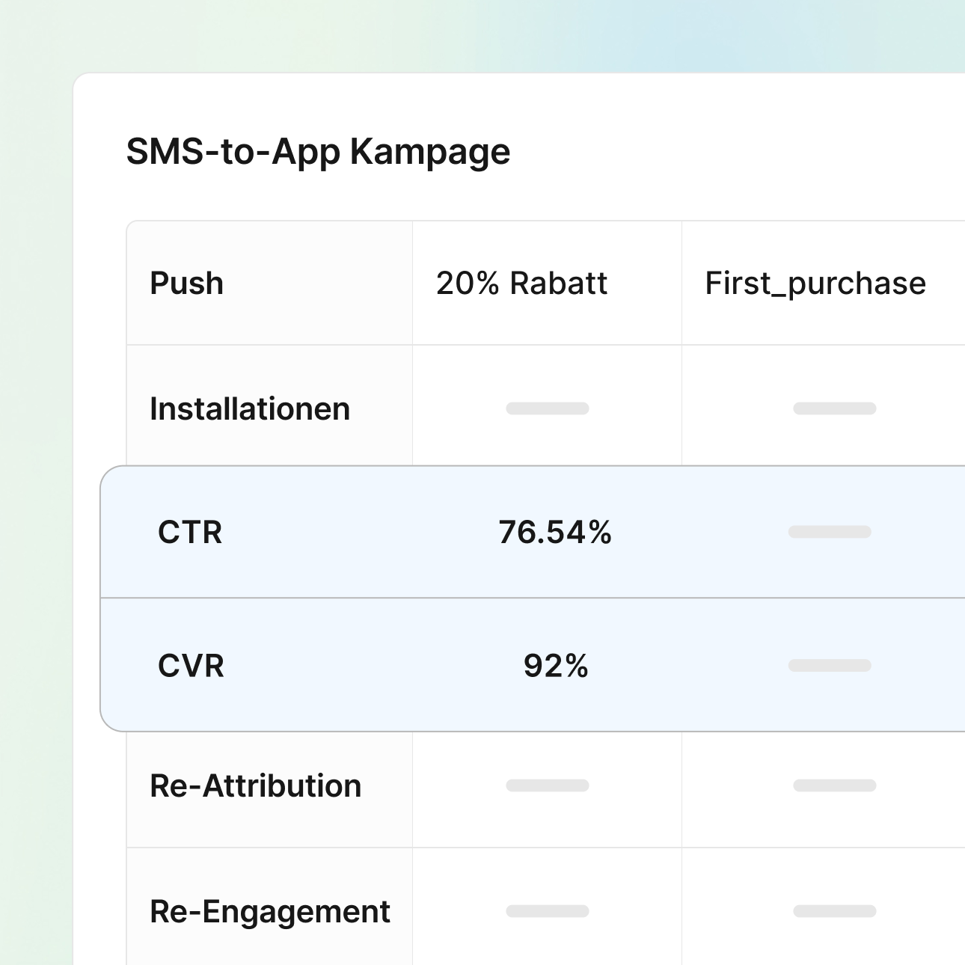Click Installationen placeholder under First_purchase

835,408
